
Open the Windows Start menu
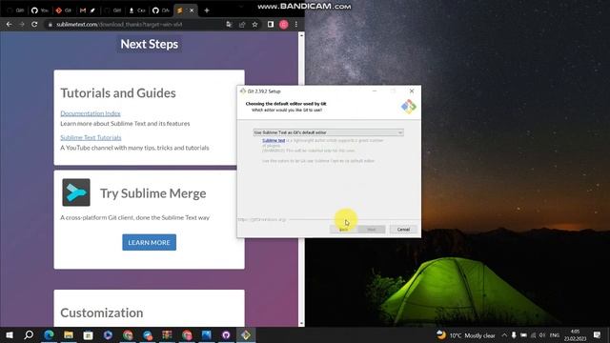pyautogui.click(x=10, y=334)
